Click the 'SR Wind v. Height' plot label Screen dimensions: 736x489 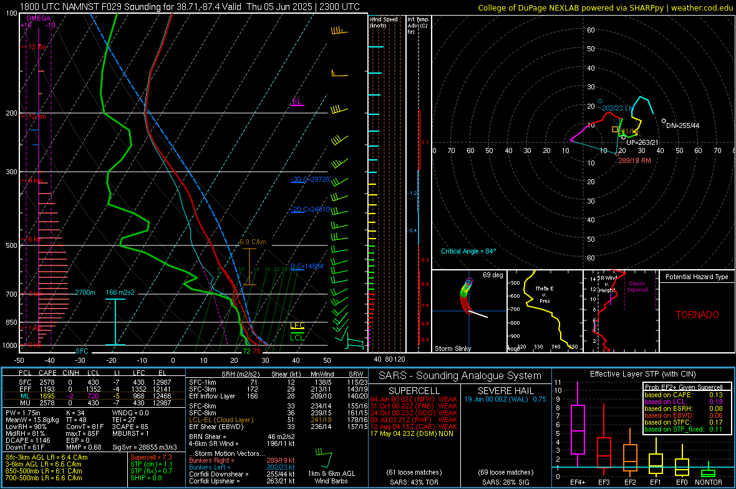pos(607,284)
